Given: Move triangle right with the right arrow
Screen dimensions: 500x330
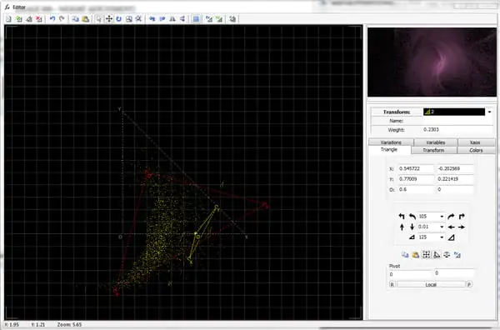Looking at the screenshot, I should [x=462, y=227].
